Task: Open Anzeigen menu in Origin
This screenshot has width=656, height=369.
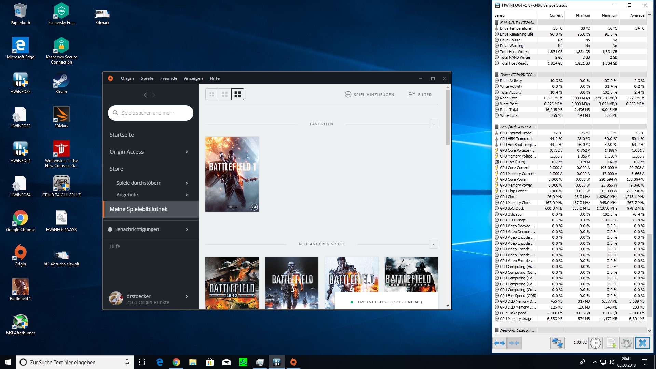Action: 193,78
